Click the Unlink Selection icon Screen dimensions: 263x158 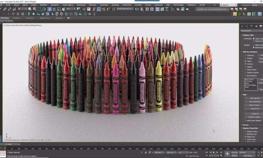[9, 9]
